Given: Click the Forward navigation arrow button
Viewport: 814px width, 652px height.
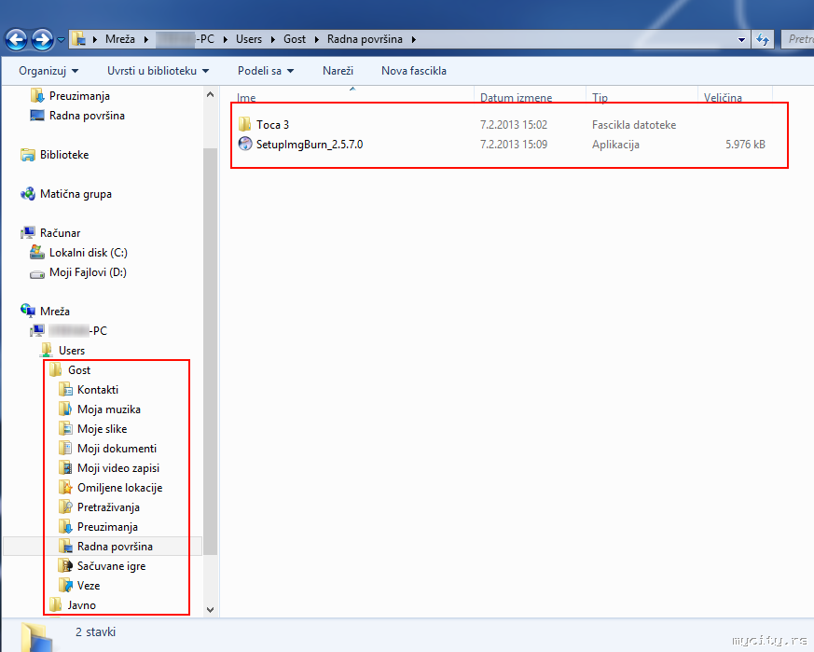Looking at the screenshot, I should 42,39.
